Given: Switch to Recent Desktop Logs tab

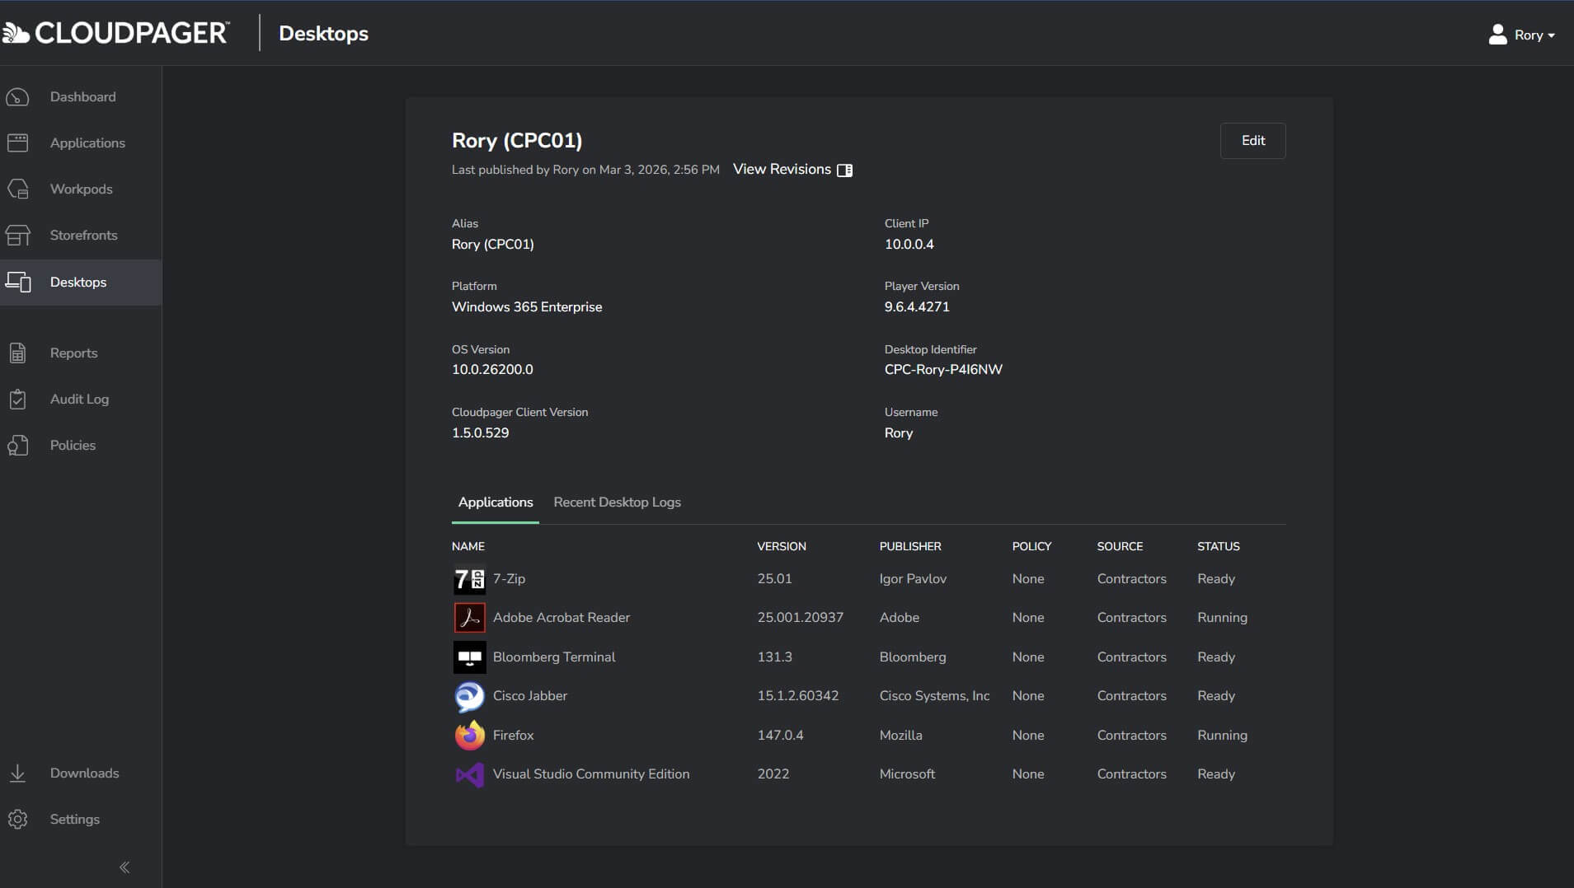Looking at the screenshot, I should (617, 502).
